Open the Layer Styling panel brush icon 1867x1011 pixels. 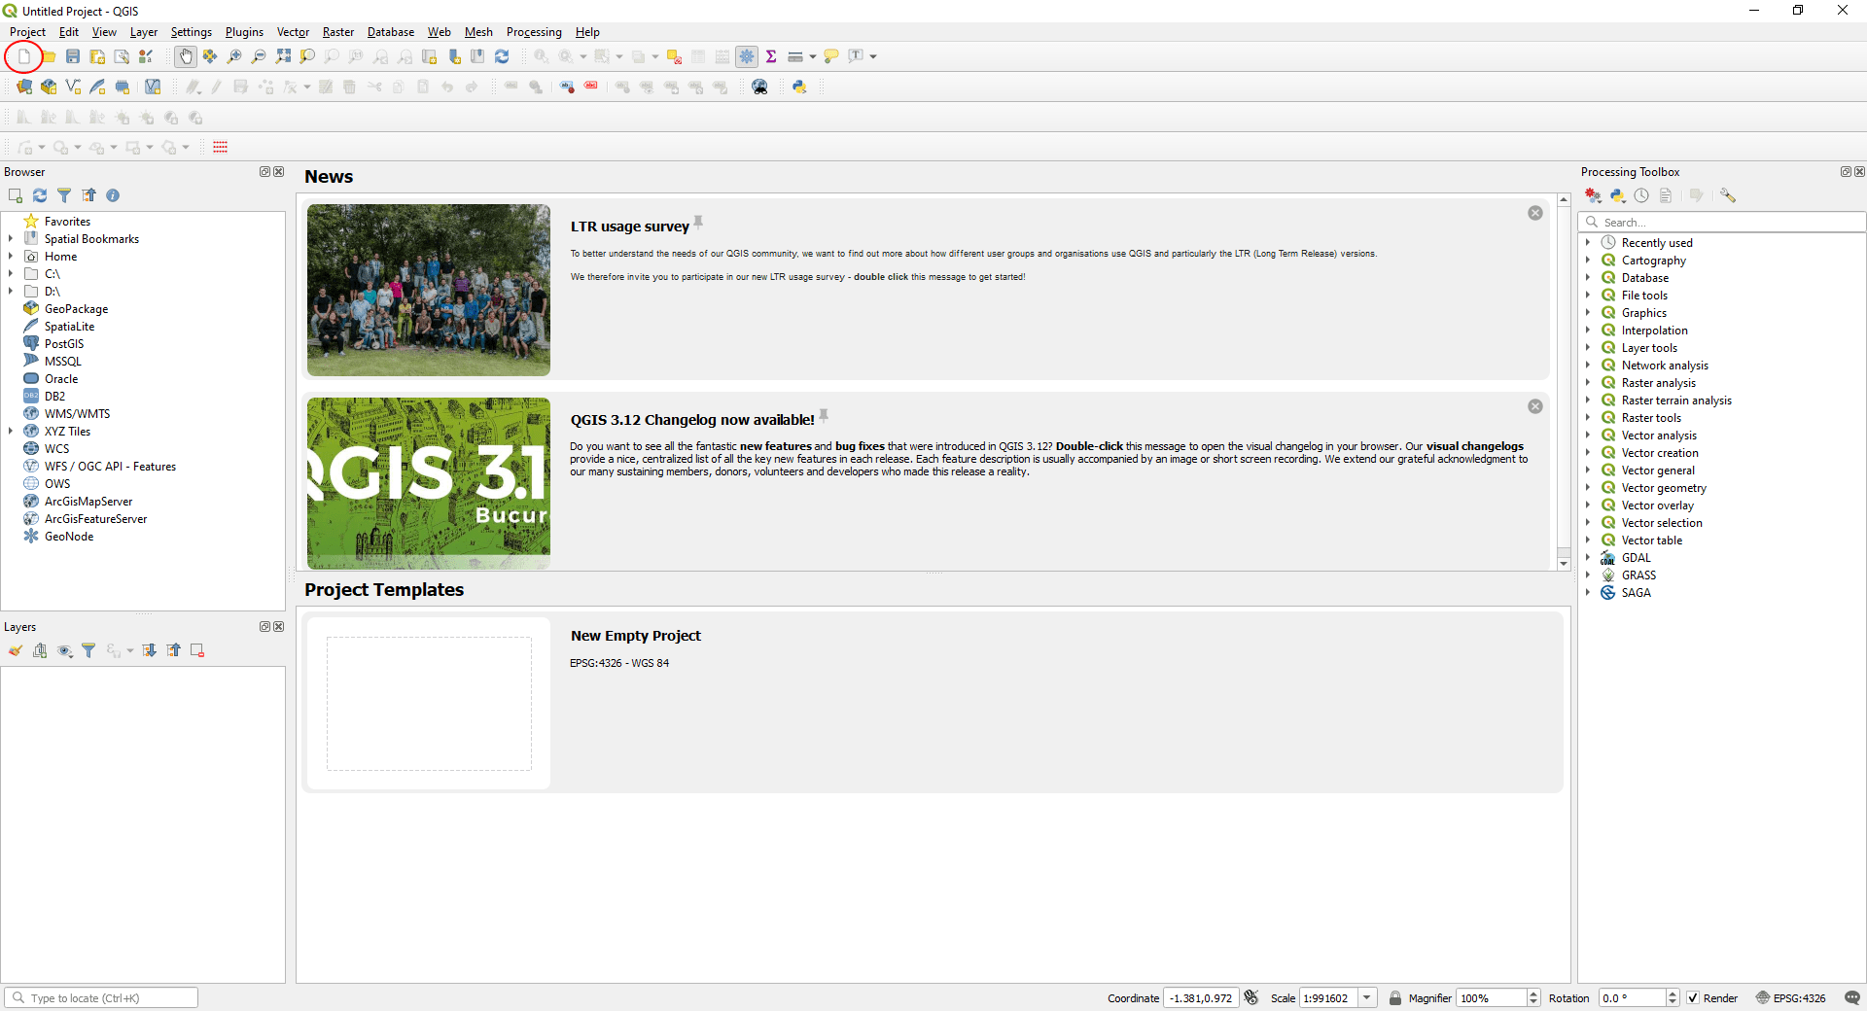tap(16, 650)
